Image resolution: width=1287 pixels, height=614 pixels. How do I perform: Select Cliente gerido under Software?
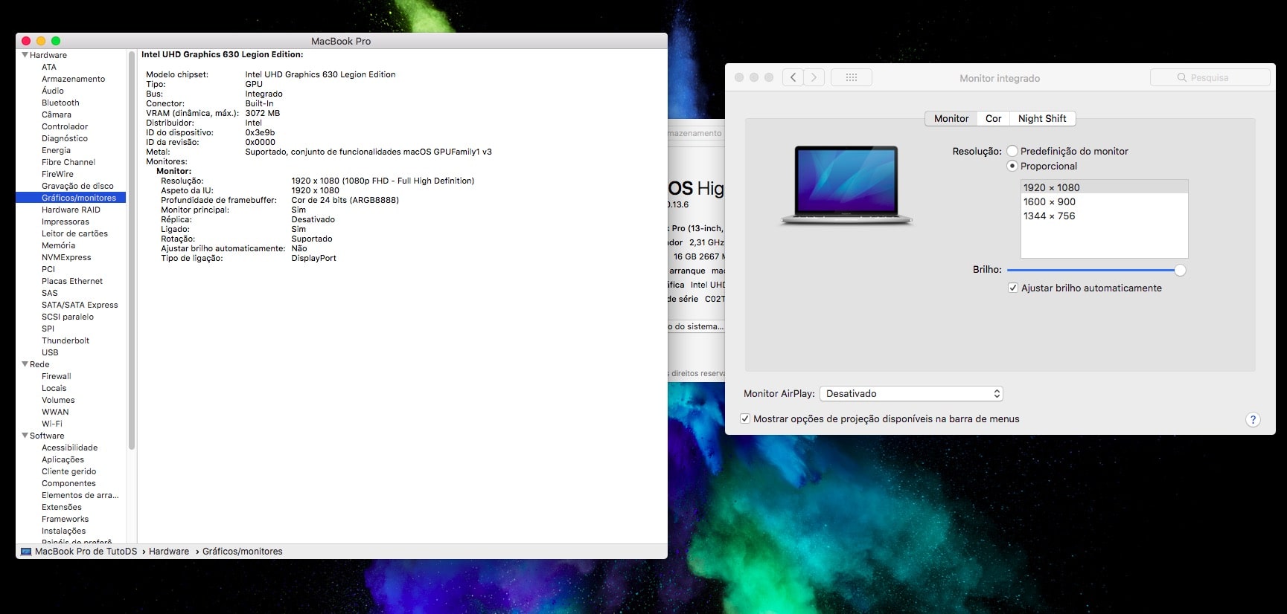tap(68, 471)
